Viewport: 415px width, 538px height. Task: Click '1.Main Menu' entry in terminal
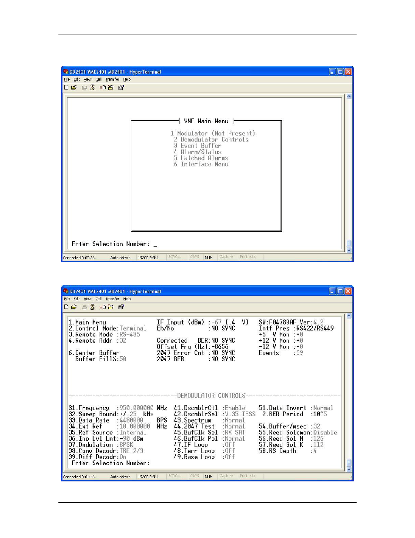tap(87, 322)
